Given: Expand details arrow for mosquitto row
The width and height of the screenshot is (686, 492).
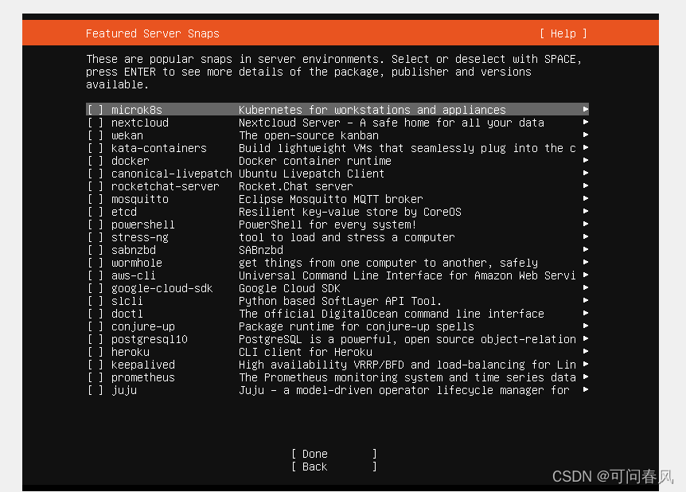Looking at the screenshot, I should point(586,198).
